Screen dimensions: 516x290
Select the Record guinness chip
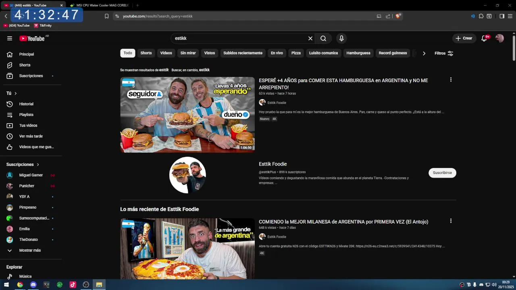[x=393, y=53]
